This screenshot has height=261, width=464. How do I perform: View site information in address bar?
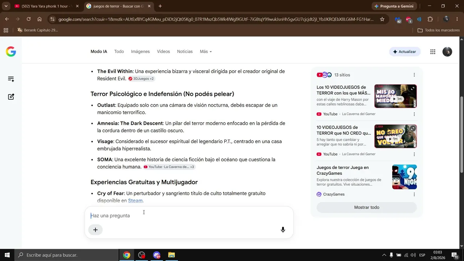pyautogui.click(x=53, y=19)
